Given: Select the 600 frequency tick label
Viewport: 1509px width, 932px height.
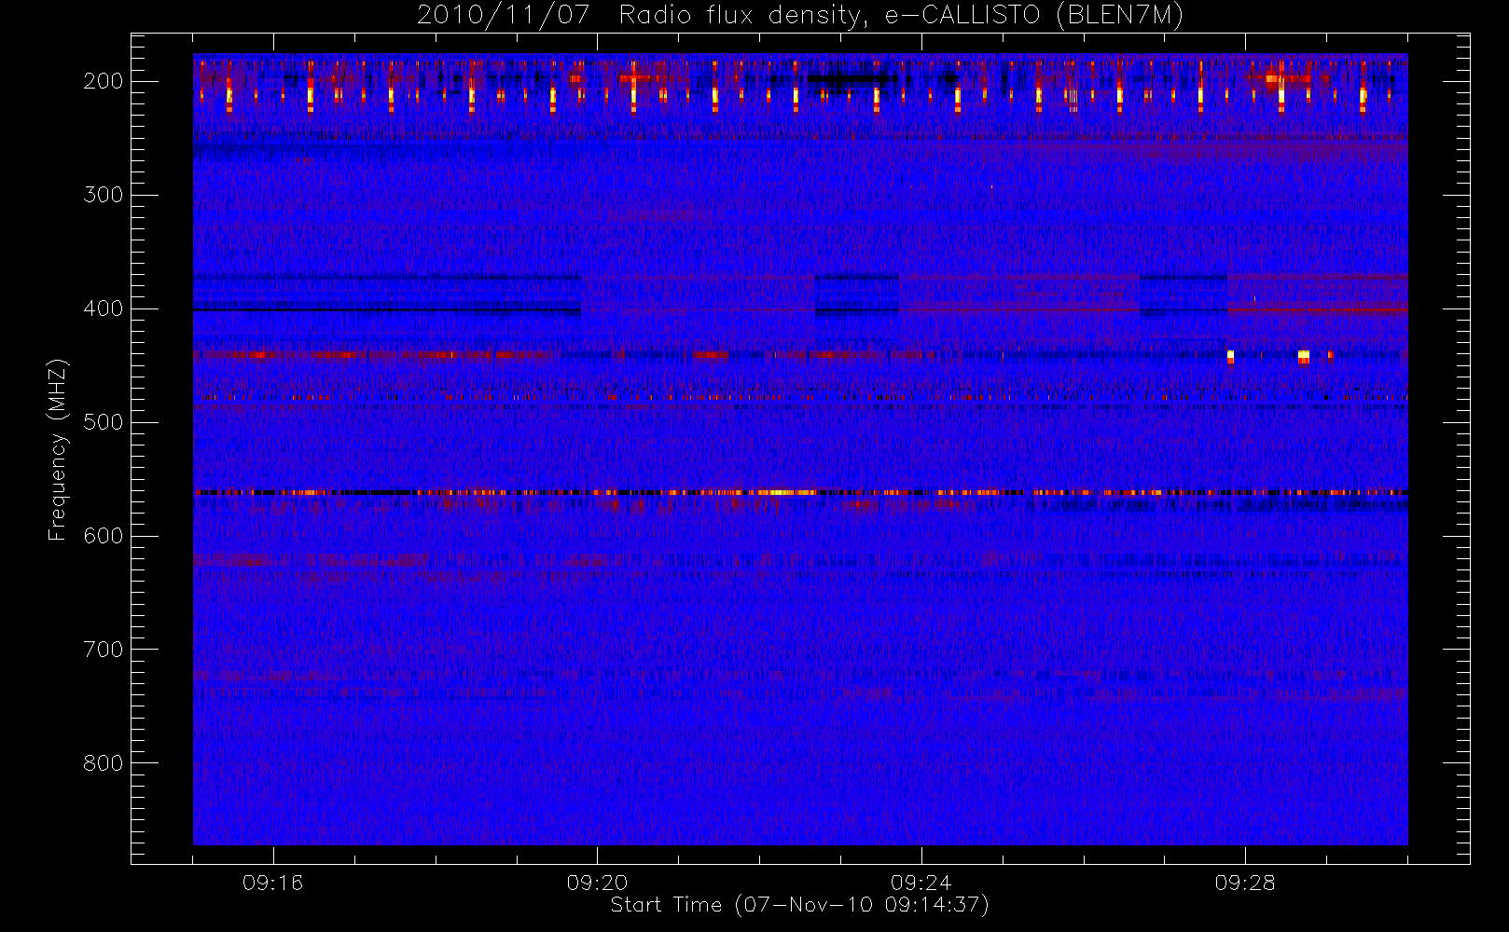Looking at the screenshot, I should (x=104, y=536).
